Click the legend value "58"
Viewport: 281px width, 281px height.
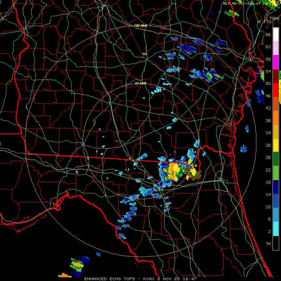coord(268,59)
